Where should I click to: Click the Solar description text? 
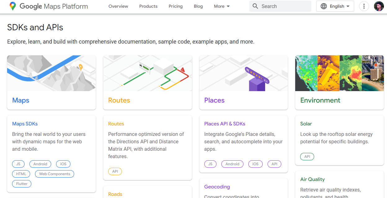point(336,138)
